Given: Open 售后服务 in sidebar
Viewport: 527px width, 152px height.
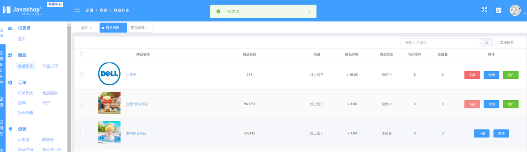Looking at the screenshot, I should [x=50, y=93].
